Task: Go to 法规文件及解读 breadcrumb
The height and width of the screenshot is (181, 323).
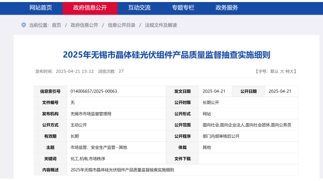Action: (161, 25)
